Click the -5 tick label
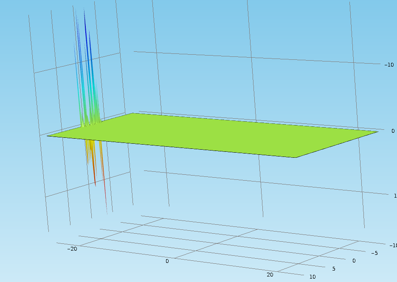Screen dimensions: 397x282 (x=374, y=253)
